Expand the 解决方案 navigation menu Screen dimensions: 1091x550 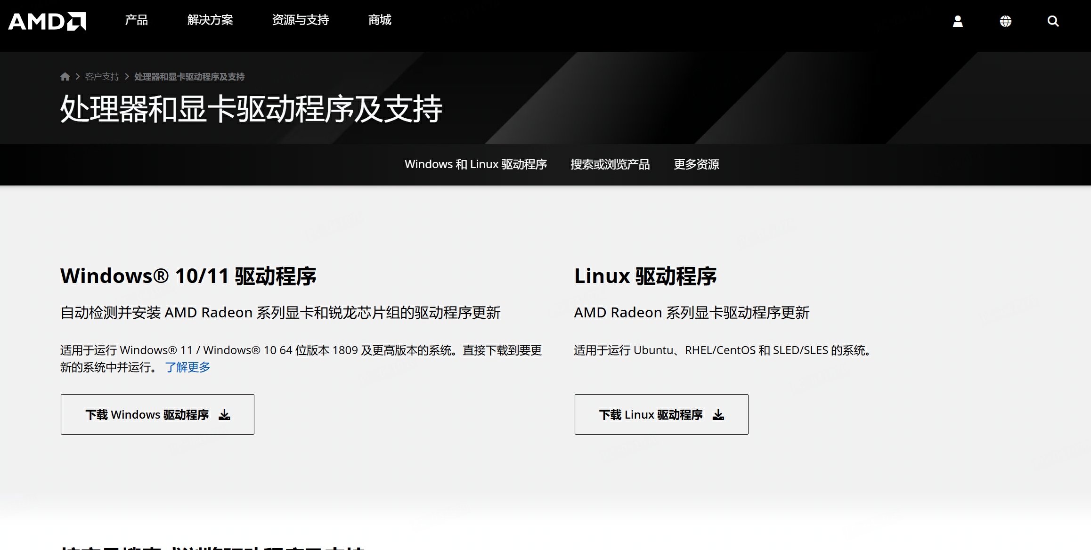point(210,20)
